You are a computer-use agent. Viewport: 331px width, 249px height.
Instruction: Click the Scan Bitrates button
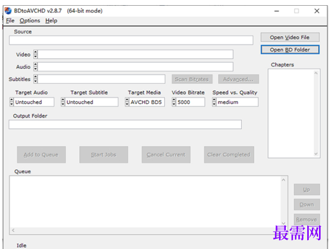point(192,79)
